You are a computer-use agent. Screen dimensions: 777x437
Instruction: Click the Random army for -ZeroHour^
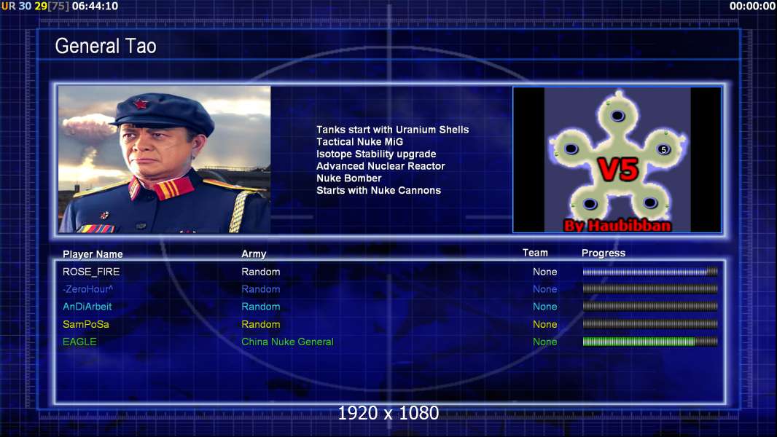pyautogui.click(x=261, y=289)
